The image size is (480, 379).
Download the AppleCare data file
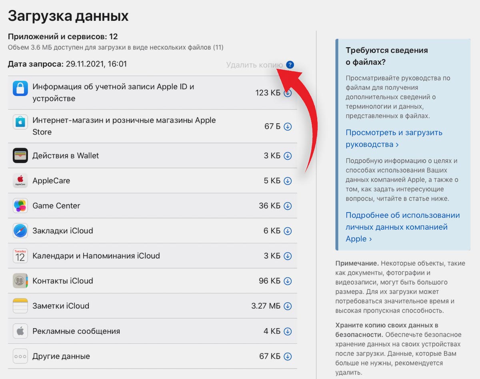point(288,181)
